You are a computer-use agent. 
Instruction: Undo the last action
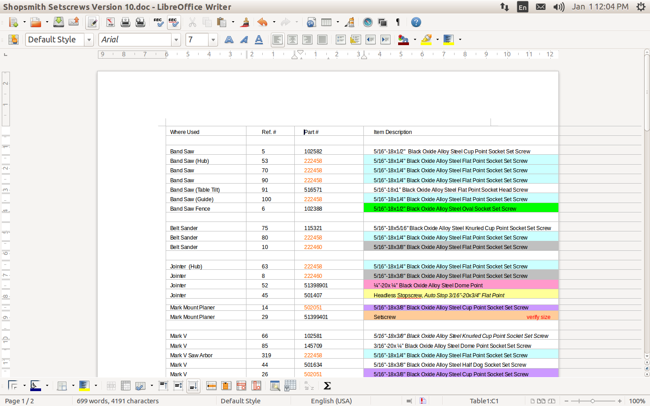pyautogui.click(x=262, y=22)
